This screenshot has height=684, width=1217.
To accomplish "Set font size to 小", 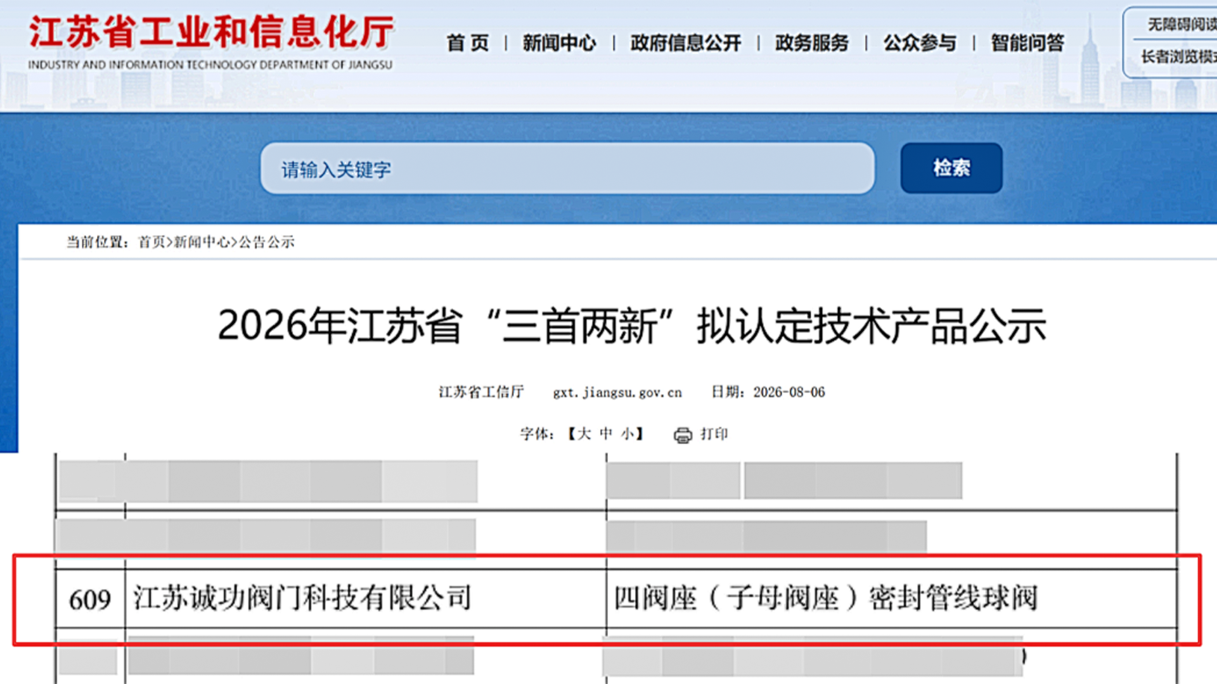I will coord(628,434).
